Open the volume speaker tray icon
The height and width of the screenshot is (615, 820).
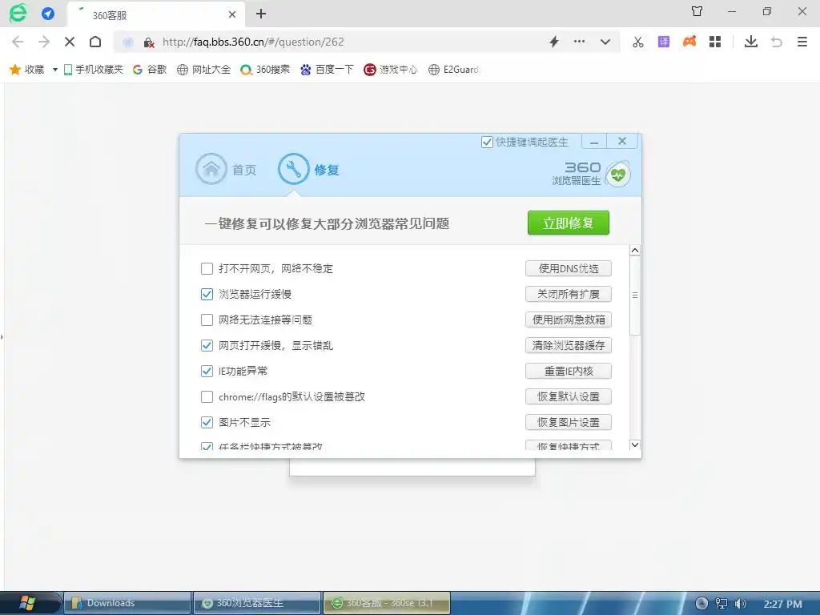[x=741, y=604]
